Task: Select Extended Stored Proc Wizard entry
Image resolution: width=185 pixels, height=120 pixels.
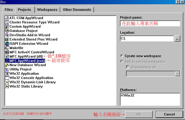Action: (x=33, y=39)
